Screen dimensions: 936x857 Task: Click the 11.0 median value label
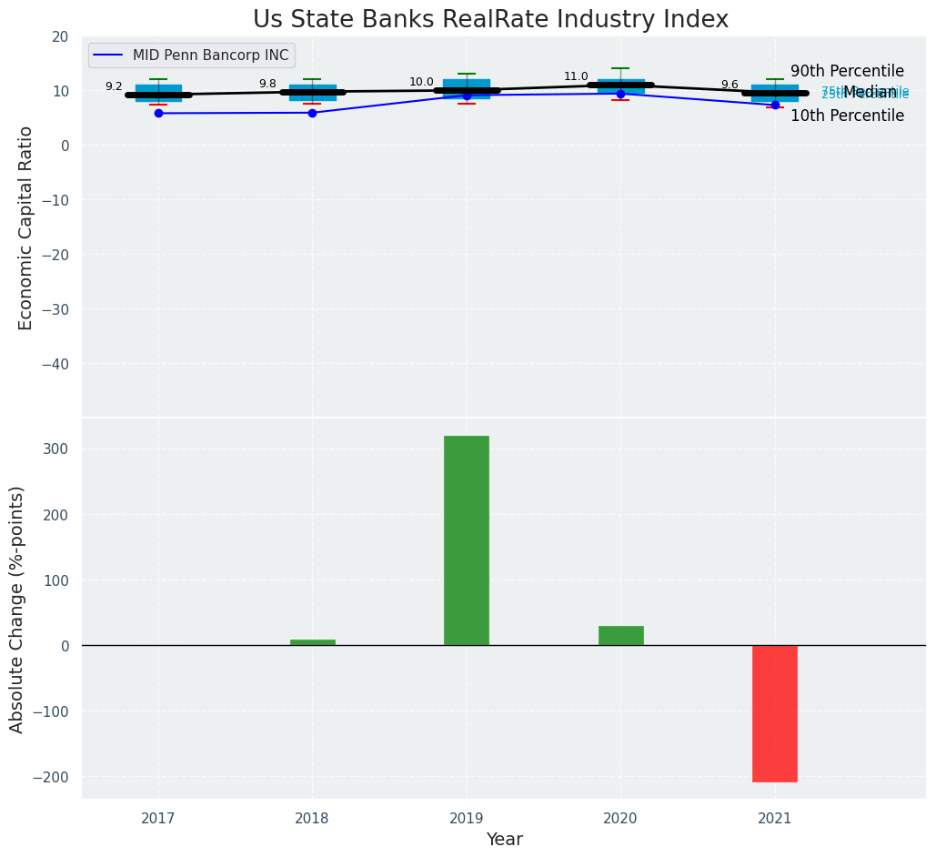point(576,76)
